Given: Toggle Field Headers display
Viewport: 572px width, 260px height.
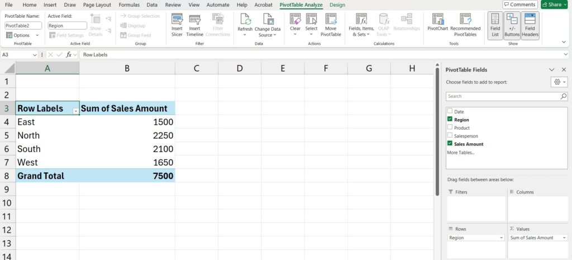Looking at the screenshot, I should click(x=530, y=25).
